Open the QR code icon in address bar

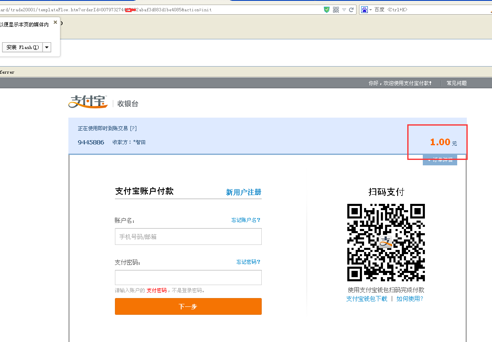tap(336, 10)
